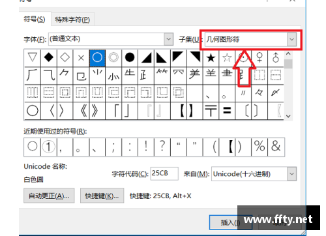
Task: Choose percent sign from recently used symbols
Action: coord(259,147)
